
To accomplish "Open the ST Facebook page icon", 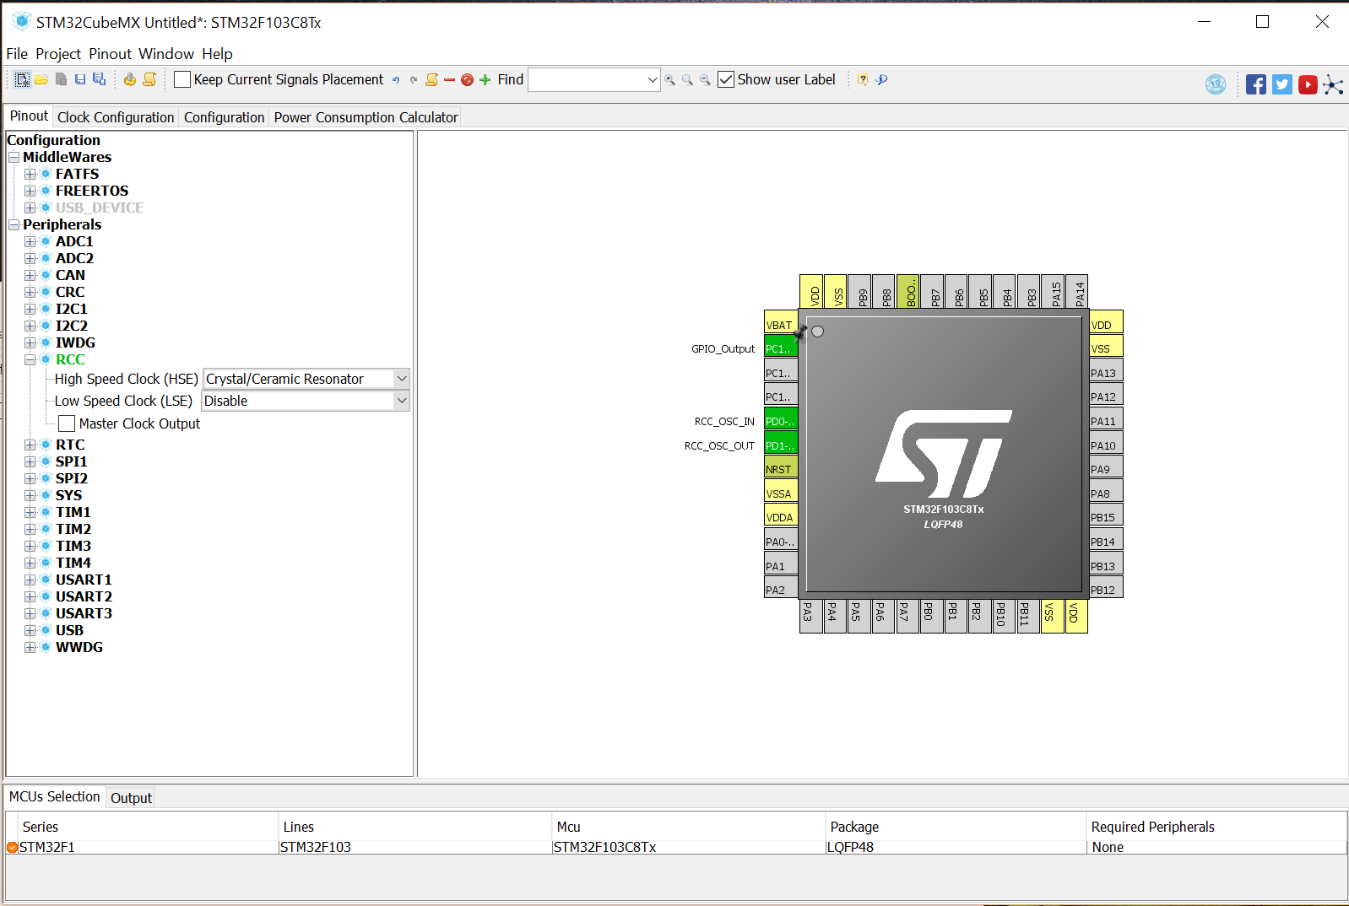I will (x=1256, y=84).
